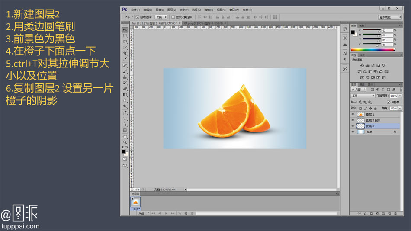Click the delete layer trash icon
The image size is (411, 231).
pyautogui.click(x=395, y=213)
